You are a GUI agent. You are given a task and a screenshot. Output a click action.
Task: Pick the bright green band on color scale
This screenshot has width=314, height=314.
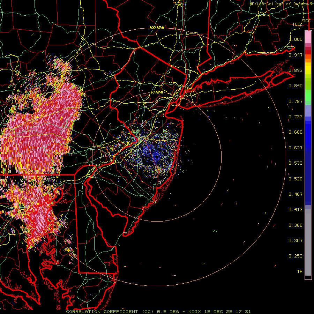(x=308, y=95)
